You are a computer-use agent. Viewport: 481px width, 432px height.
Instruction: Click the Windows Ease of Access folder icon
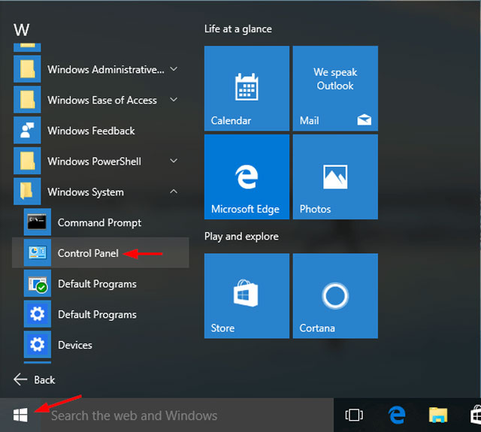(x=27, y=100)
